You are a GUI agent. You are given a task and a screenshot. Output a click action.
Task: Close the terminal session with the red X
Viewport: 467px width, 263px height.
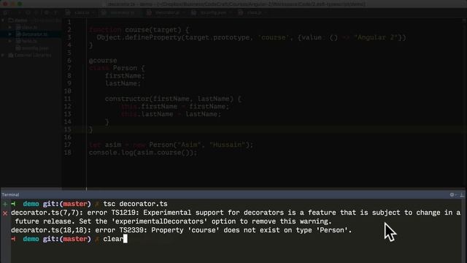[5, 213]
